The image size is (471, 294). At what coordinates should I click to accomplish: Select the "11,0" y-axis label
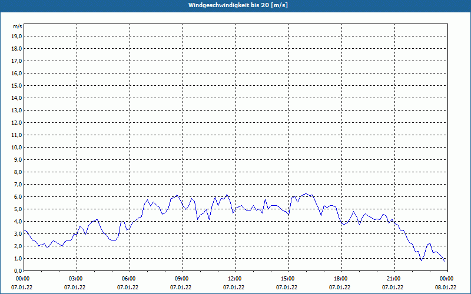coord(16,135)
